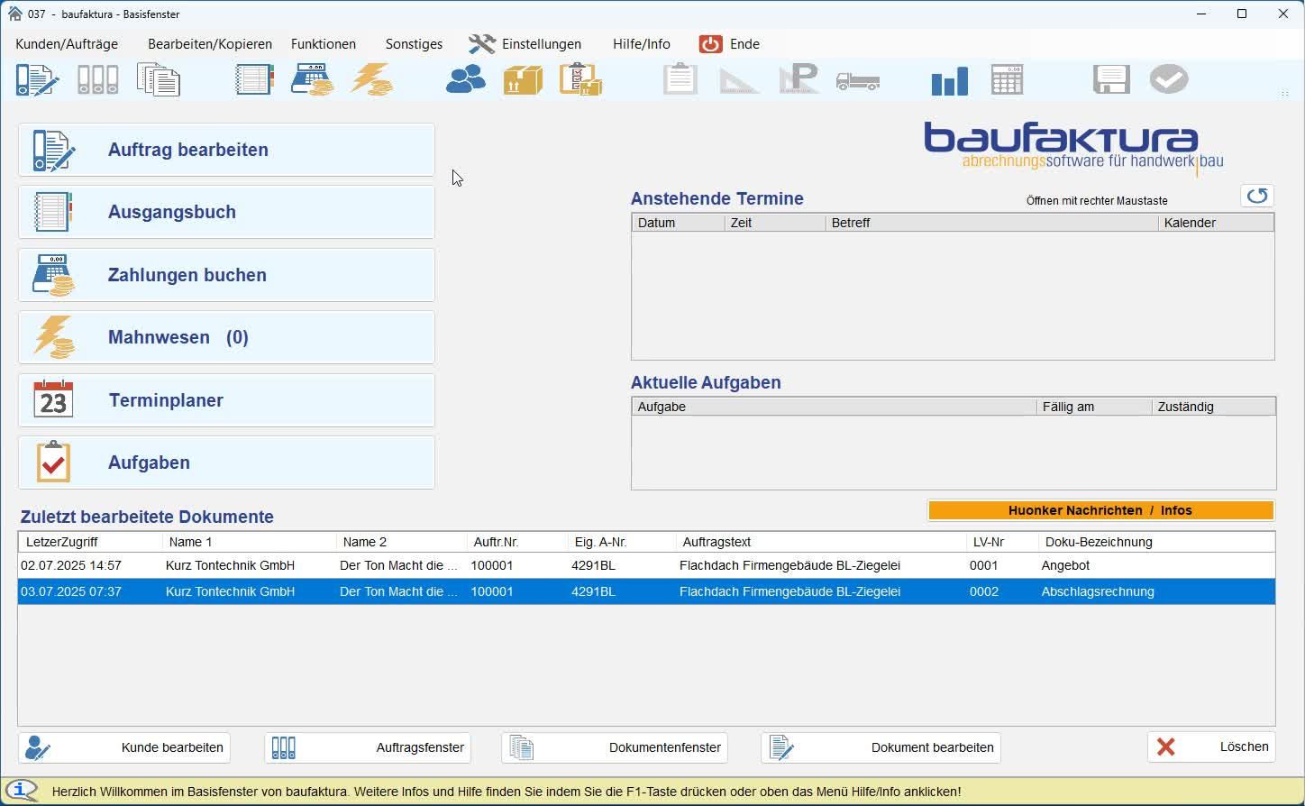Click the three binders toolbar icon
The height and width of the screenshot is (806, 1305).
click(97, 79)
